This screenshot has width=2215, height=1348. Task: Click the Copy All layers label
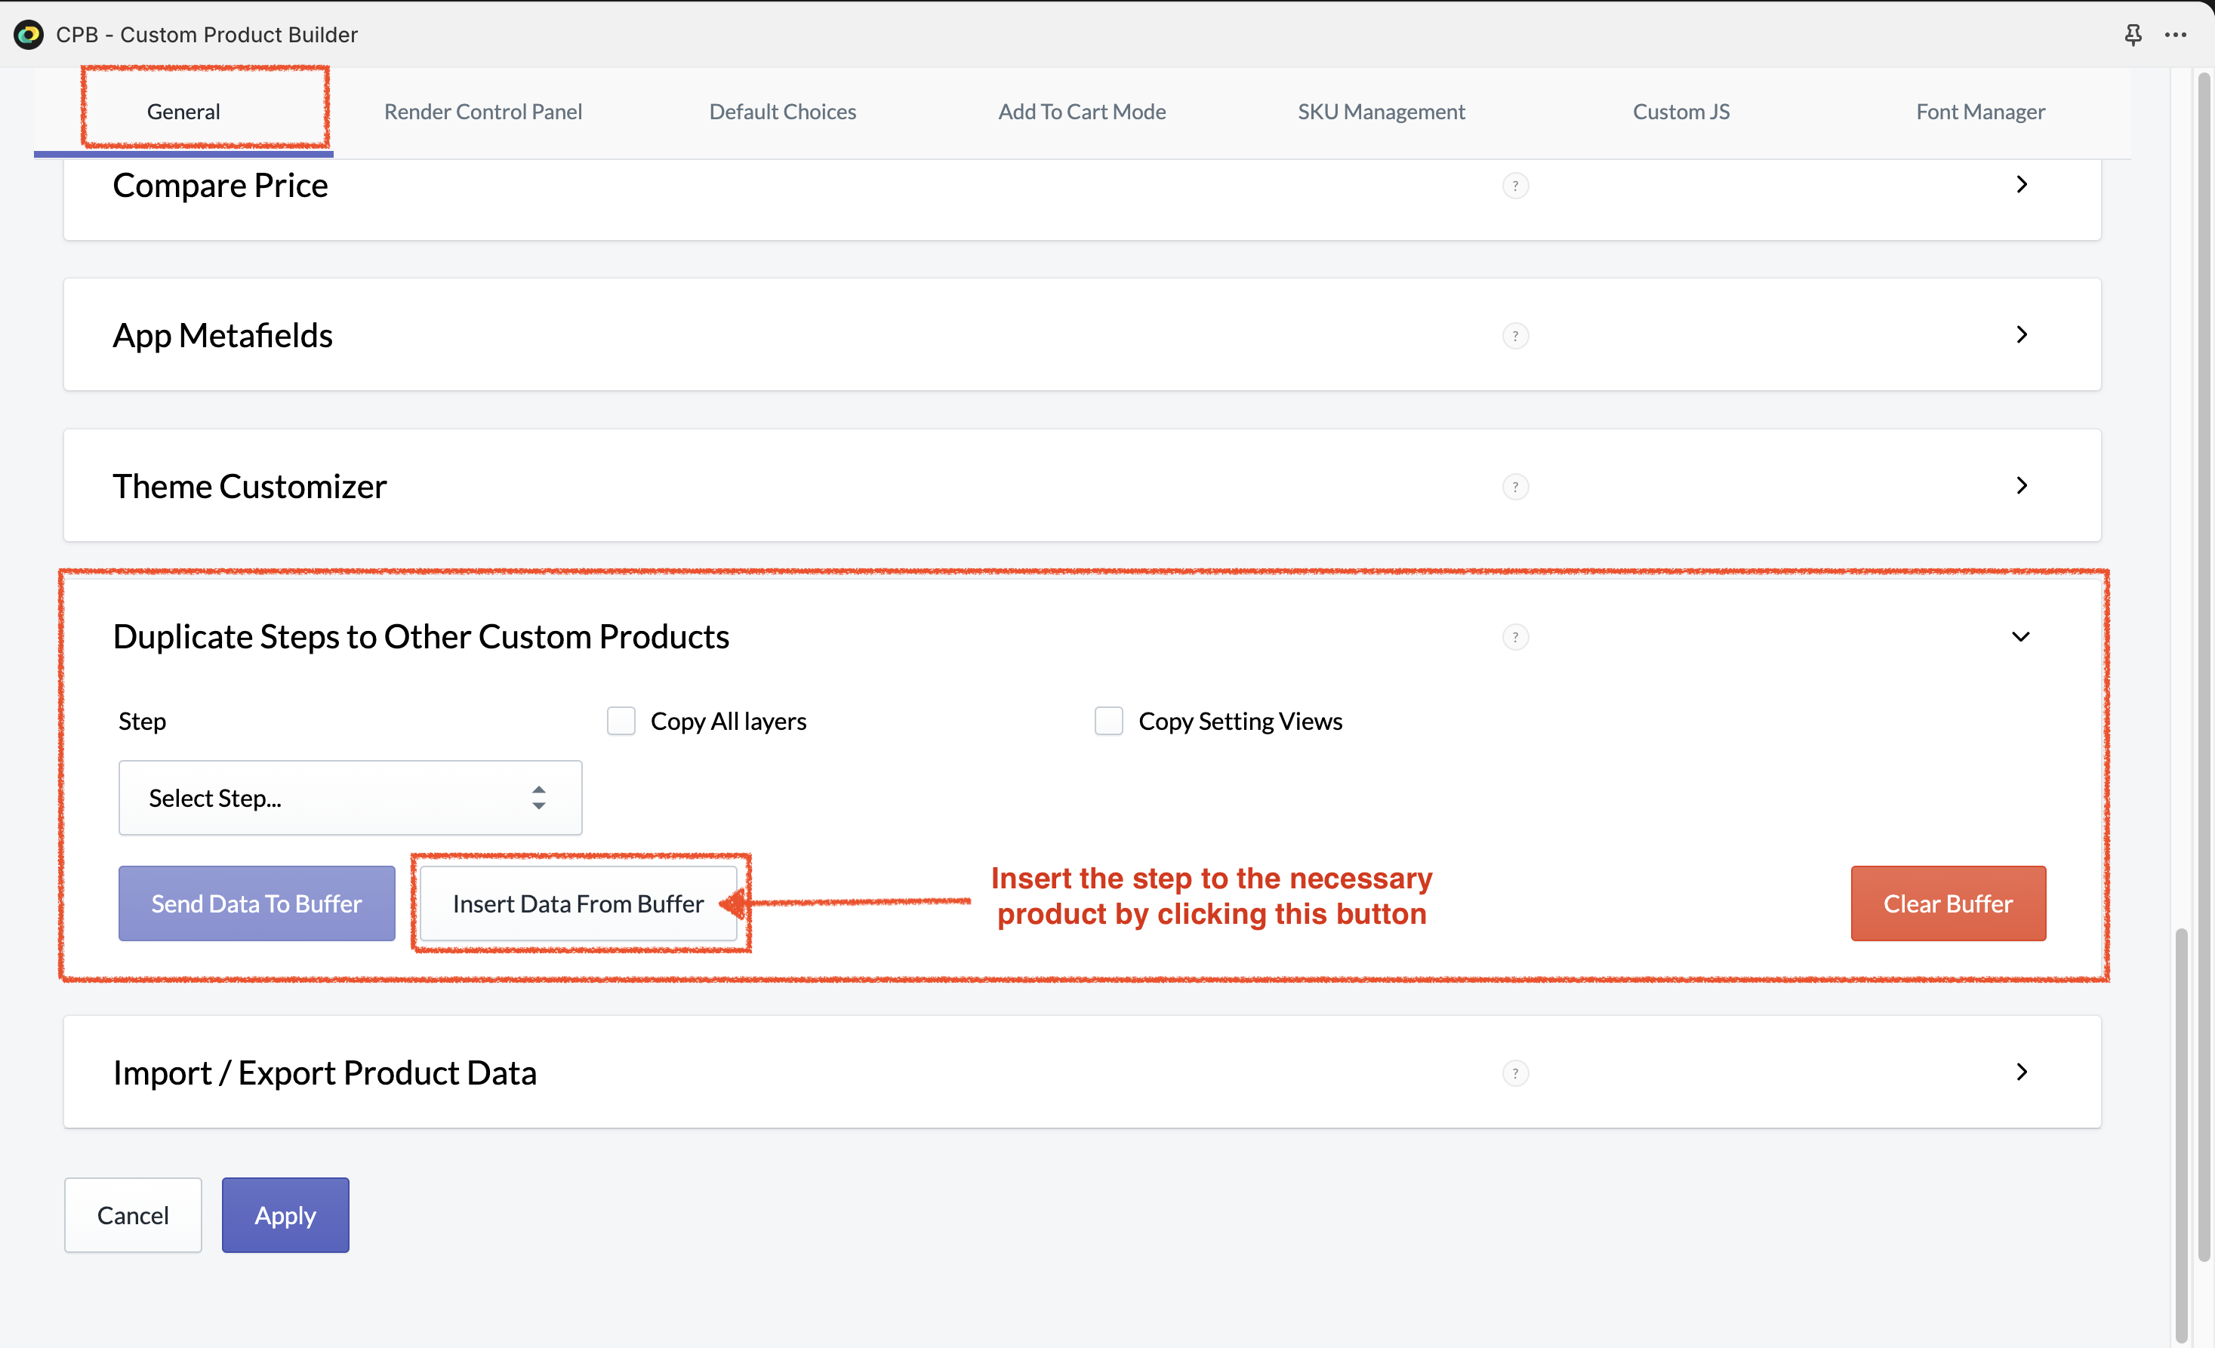pos(729,722)
